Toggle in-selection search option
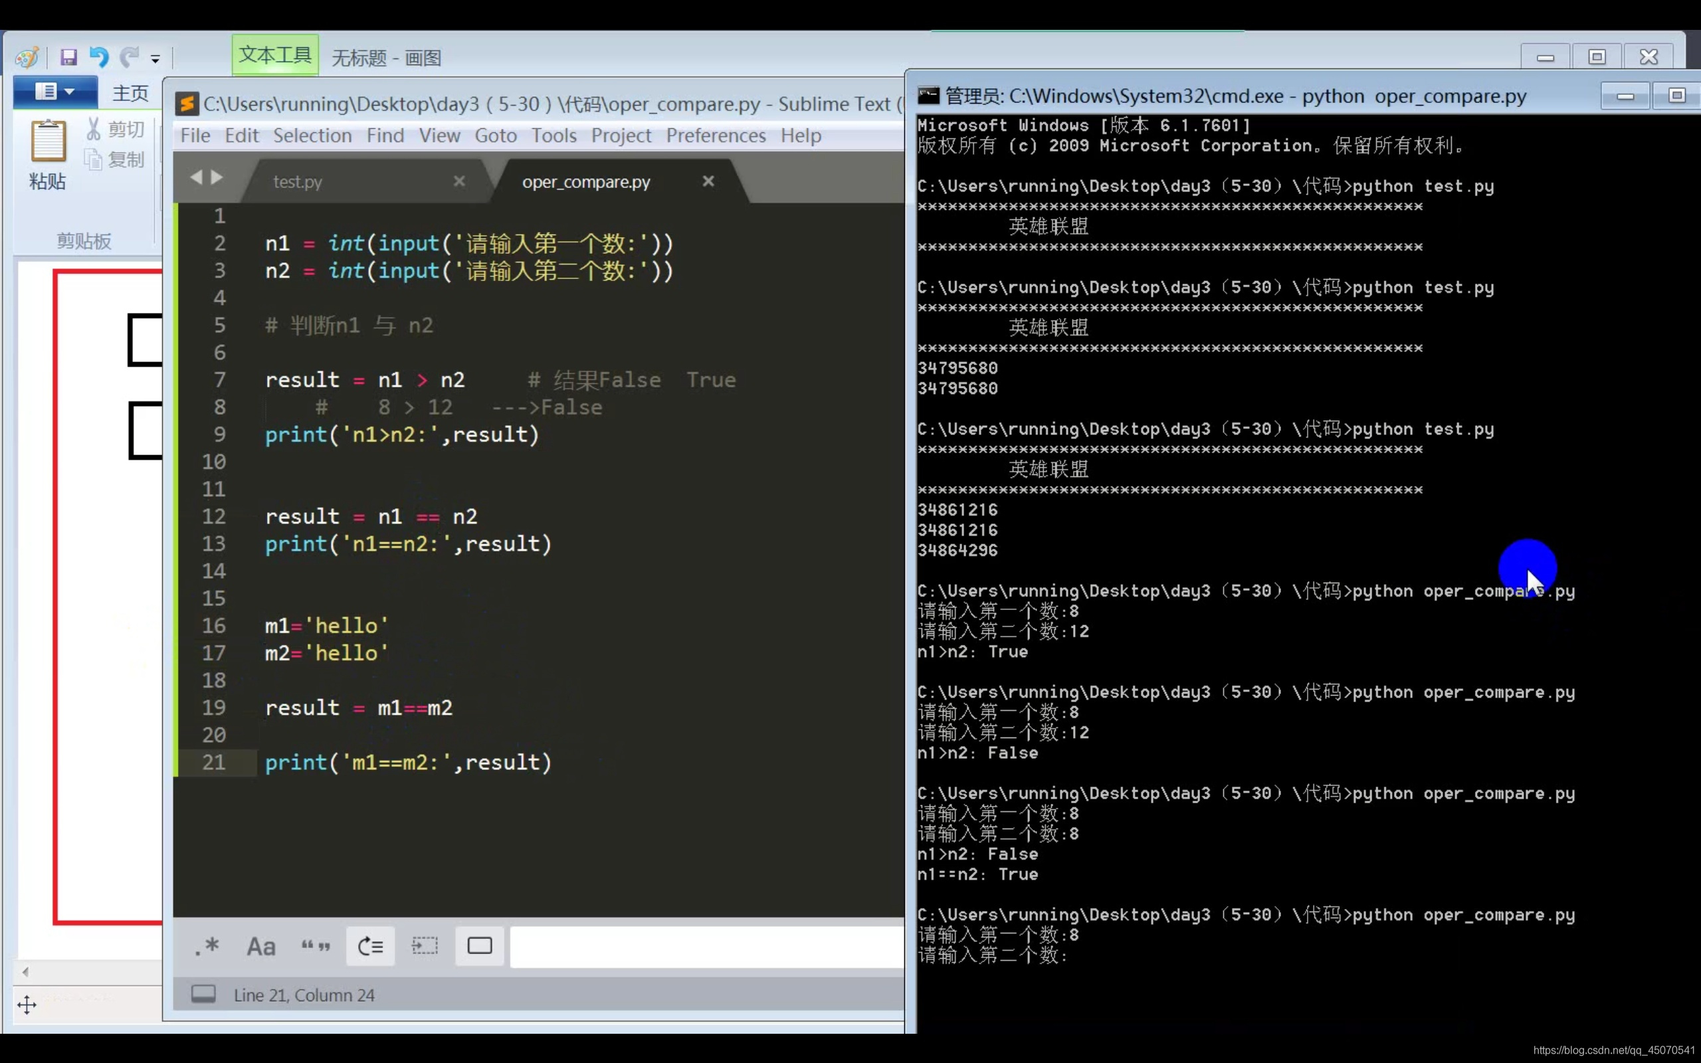The image size is (1701, 1063). point(425,946)
